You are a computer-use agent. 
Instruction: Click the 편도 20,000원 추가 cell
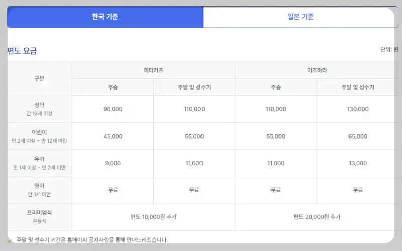(x=317, y=217)
